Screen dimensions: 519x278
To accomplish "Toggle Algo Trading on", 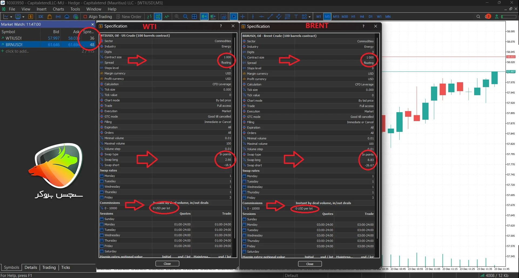I will click(97, 17).
